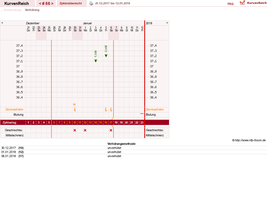267x198 pixels.
Task: Click the date header 3. Mi
Action: pos(96,29)
